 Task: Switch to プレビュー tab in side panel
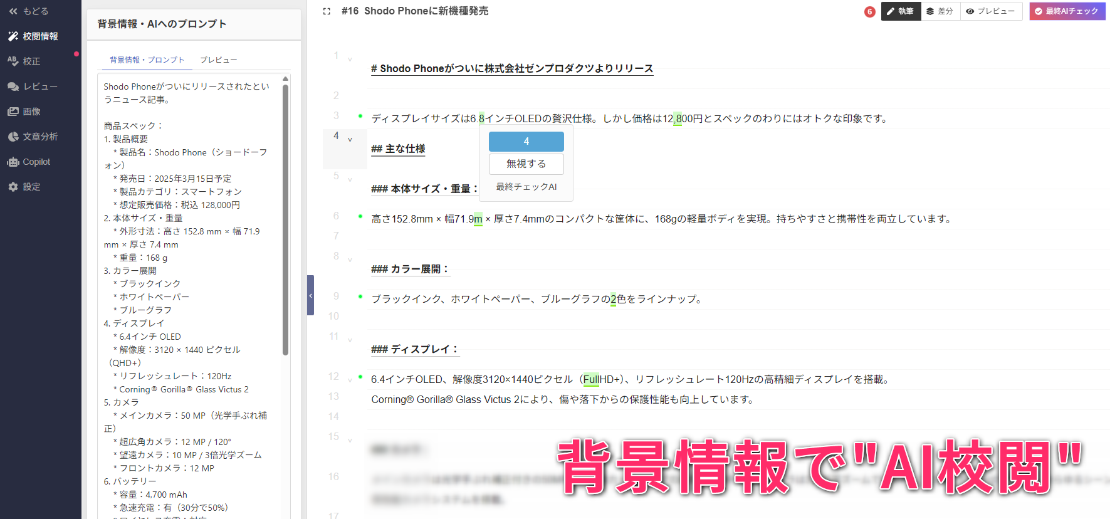coord(218,60)
